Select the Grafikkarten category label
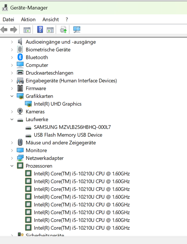 (39, 96)
